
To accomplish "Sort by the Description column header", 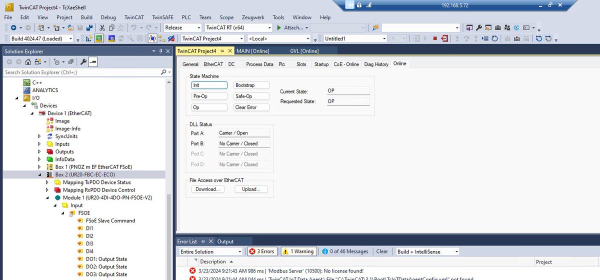I will click(x=212, y=261).
